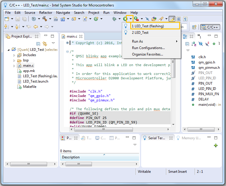Image resolution: width=226 pixels, height=186 pixels.
Task: Select Makefile in Project Explorer
Action: click(30, 87)
